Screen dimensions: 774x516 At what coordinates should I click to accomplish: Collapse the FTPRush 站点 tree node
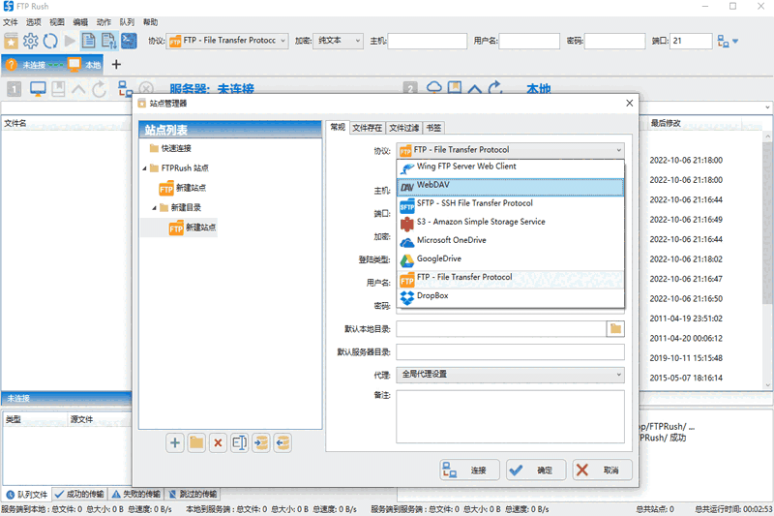tap(144, 168)
